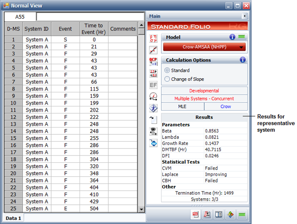The image size is (297, 224).
Task: Open the Crow-AMSAA (NHPP) model dropdown
Action: (204, 47)
